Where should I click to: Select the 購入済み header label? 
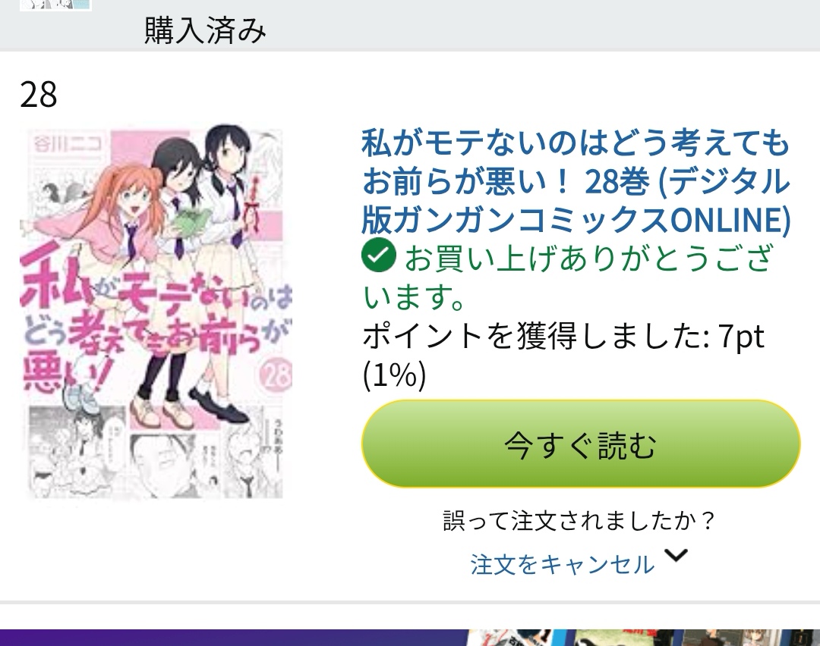[x=205, y=30]
